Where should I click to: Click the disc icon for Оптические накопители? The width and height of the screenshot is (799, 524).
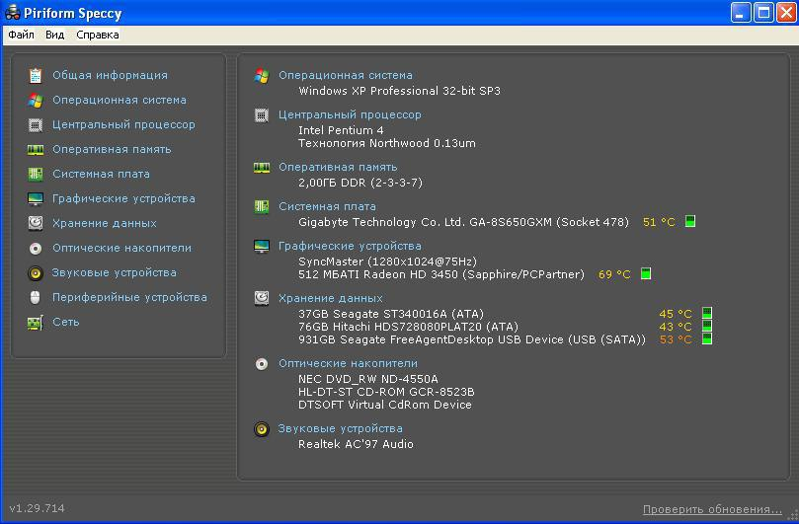36,248
